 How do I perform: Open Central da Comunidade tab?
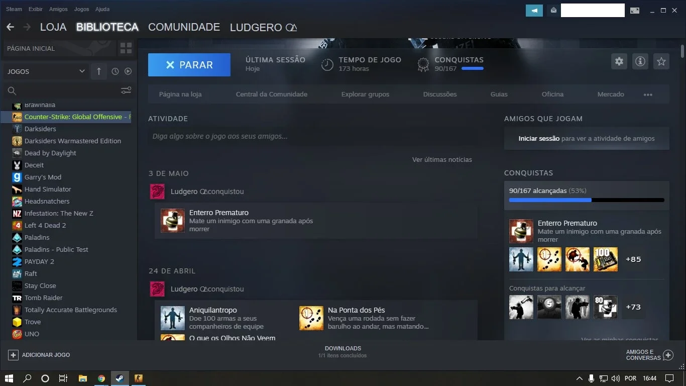pyautogui.click(x=272, y=94)
